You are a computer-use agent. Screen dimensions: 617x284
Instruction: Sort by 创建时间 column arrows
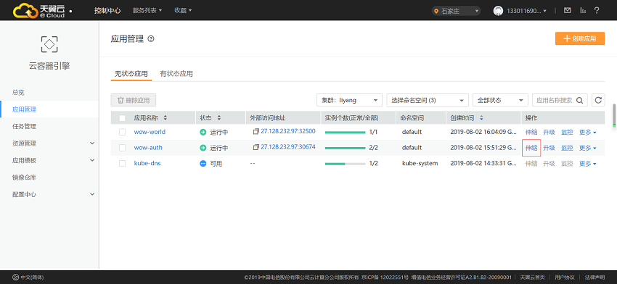coord(481,118)
